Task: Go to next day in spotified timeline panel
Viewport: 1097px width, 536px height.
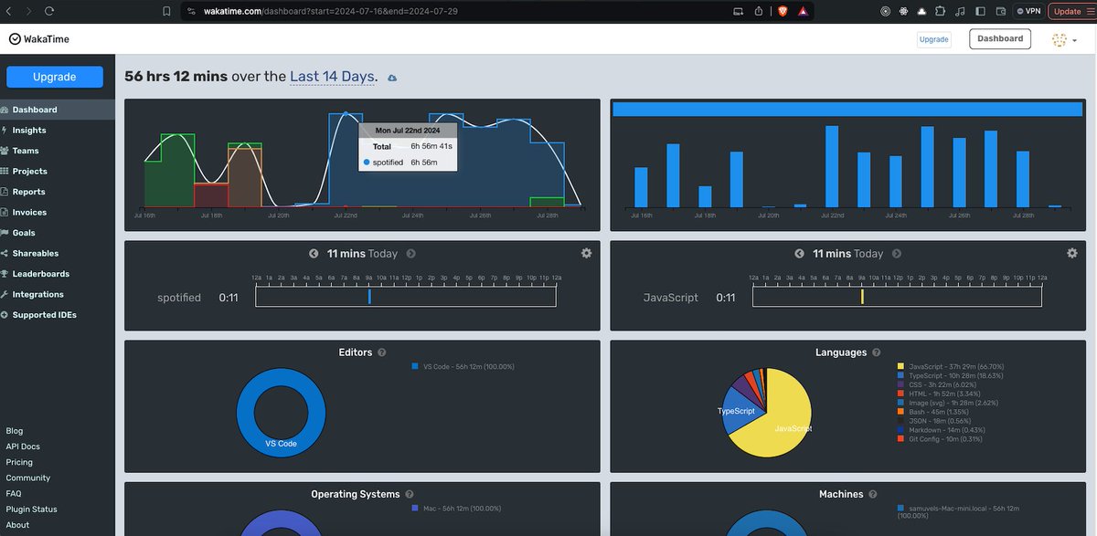Action: tap(410, 254)
